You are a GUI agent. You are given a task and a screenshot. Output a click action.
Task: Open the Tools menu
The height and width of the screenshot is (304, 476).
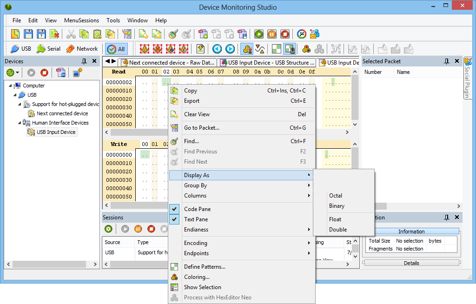point(113,20)
